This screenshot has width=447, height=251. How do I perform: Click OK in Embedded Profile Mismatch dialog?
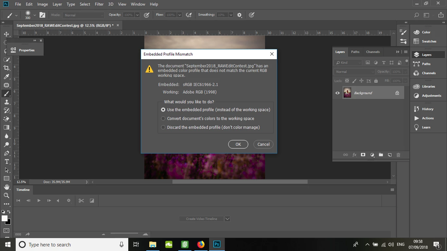(x=238, y=144)
